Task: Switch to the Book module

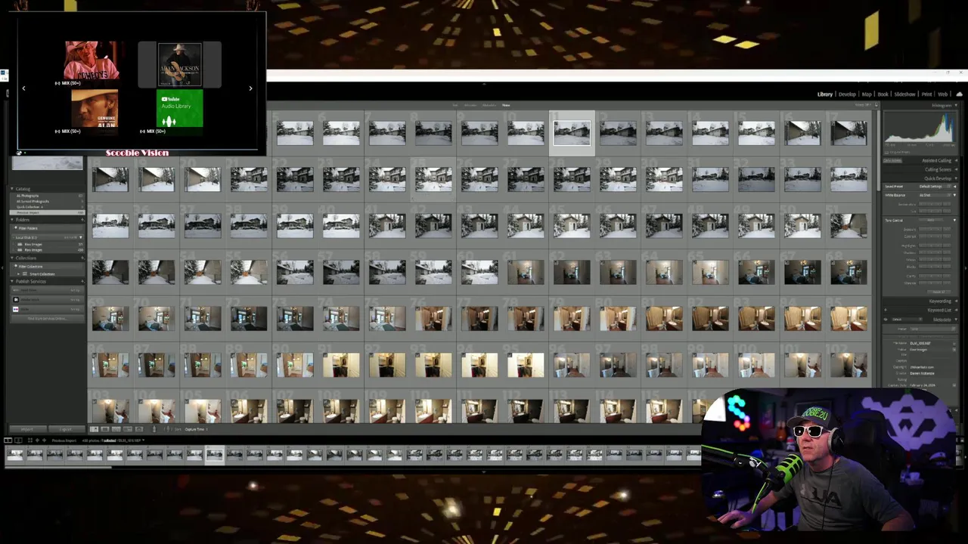Action: (882, 94)
